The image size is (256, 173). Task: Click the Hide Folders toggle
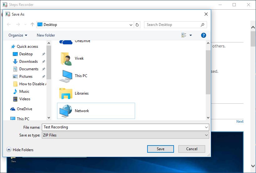tap(20, 150)
